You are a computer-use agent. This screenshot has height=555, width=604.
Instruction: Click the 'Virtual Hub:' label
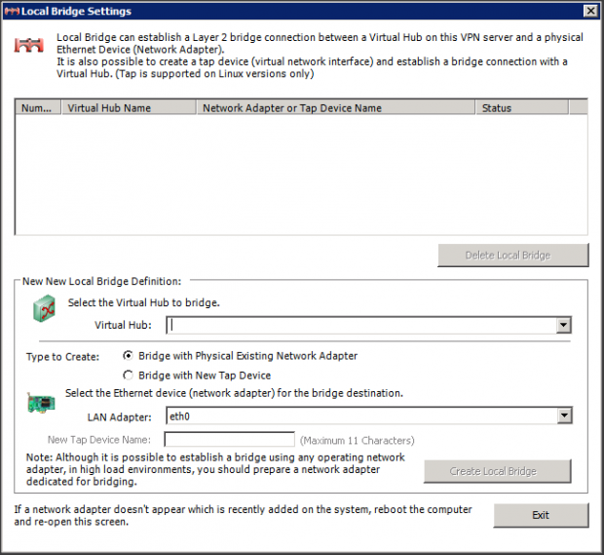(x=124, y=325)
